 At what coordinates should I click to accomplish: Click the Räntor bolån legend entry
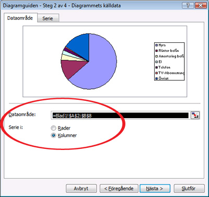tap(167, 51)
